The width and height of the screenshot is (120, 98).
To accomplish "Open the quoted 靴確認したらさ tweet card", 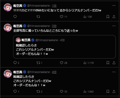I will pyautogui.click(x=64, y=47).
